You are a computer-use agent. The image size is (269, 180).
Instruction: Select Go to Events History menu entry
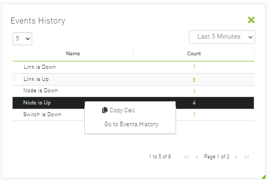131,124
